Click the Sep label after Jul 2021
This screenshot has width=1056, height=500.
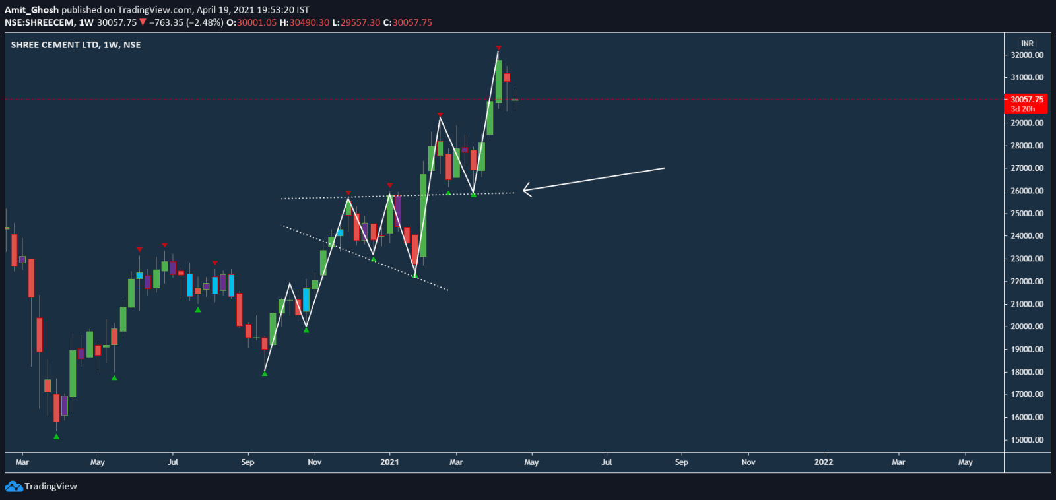click(x=682, y=462)
